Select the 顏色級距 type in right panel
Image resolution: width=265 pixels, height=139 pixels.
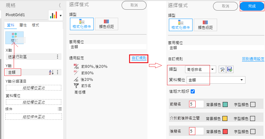205,25
